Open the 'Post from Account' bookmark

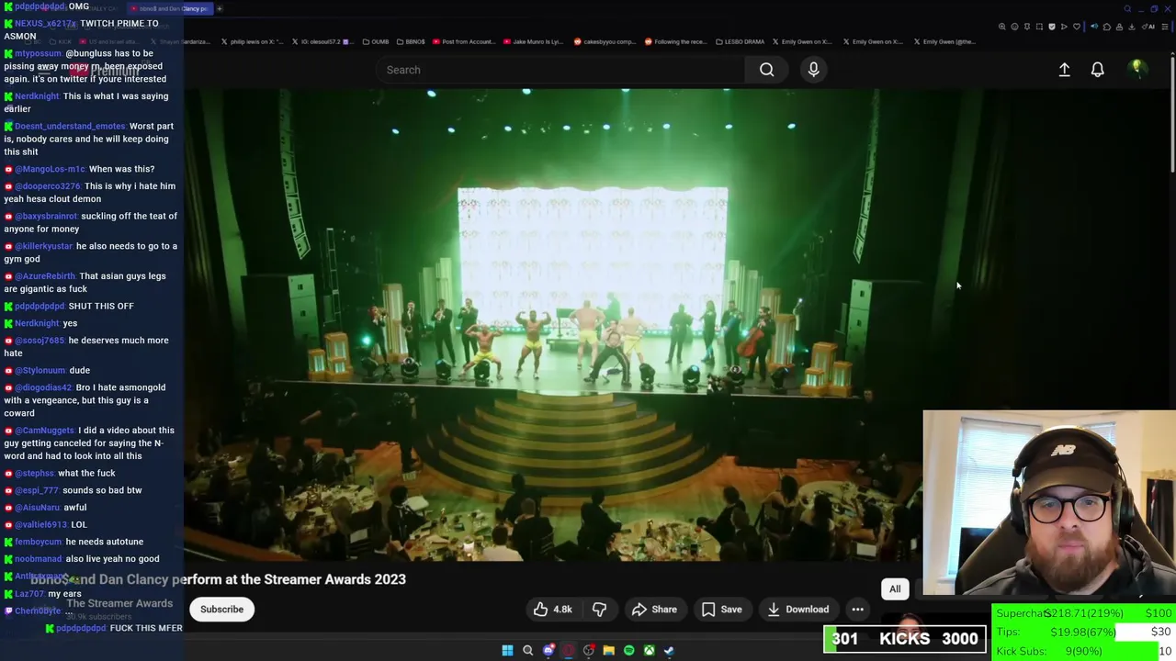click(x=465, y=41)
